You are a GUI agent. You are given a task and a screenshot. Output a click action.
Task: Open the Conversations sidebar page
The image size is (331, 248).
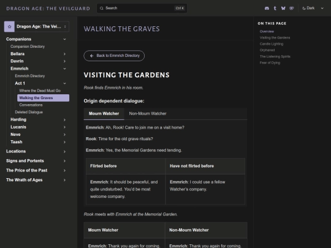tap(31, 105)
